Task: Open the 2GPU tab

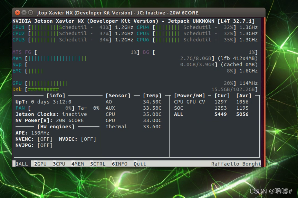Action: click(x=40, y=164)
